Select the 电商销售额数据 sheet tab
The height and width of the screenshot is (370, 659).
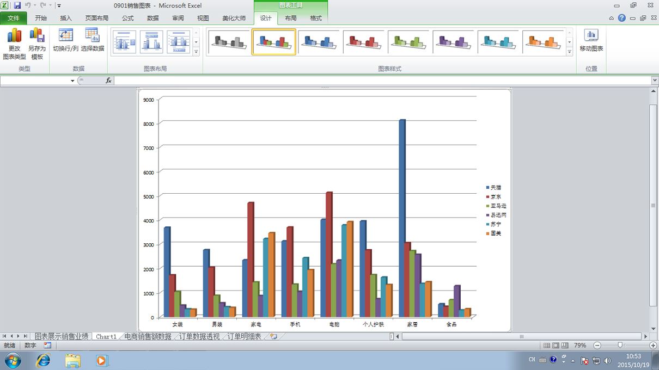point(148,336)
